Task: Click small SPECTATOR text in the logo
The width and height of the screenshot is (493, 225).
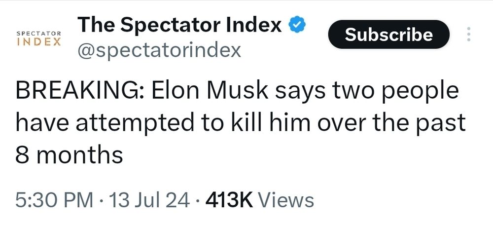Action: (x=38, y=33)
